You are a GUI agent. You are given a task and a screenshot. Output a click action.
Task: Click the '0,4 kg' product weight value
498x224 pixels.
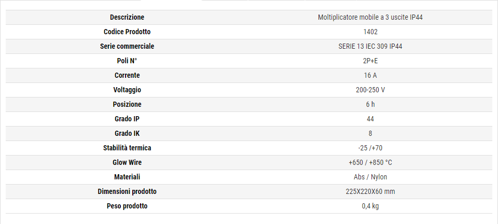pyautogui.click(x=370, y=206)
